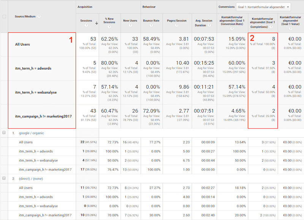
Task: Click the 00:07:51 session duration value
Action: (204, 111)
